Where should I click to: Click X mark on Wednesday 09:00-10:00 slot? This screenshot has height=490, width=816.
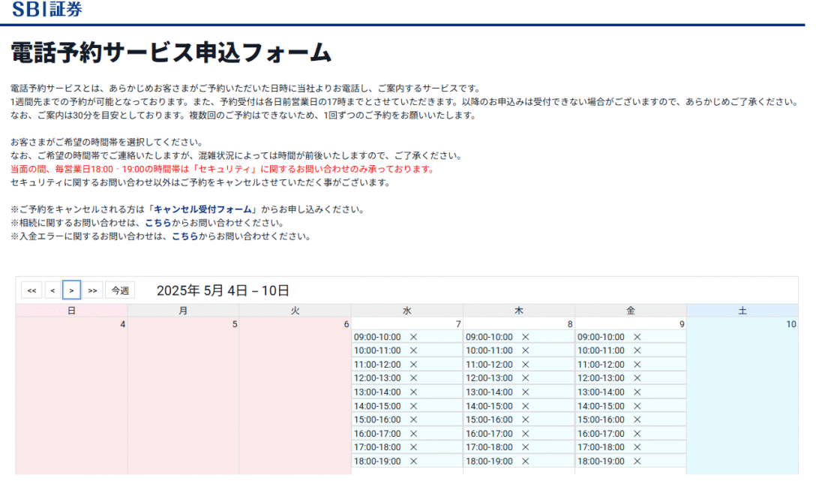point(413,337)
